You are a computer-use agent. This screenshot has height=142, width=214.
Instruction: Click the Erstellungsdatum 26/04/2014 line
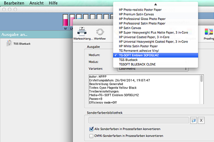[x=119, y=80]
